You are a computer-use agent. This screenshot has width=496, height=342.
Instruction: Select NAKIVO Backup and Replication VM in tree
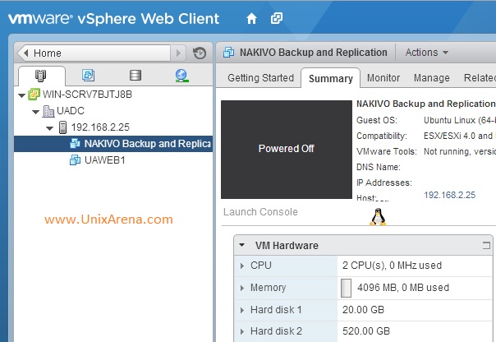click(x=148, y=144)
